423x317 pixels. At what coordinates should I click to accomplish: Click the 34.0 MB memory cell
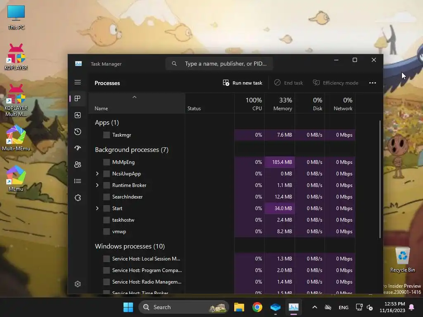point(280,208)
